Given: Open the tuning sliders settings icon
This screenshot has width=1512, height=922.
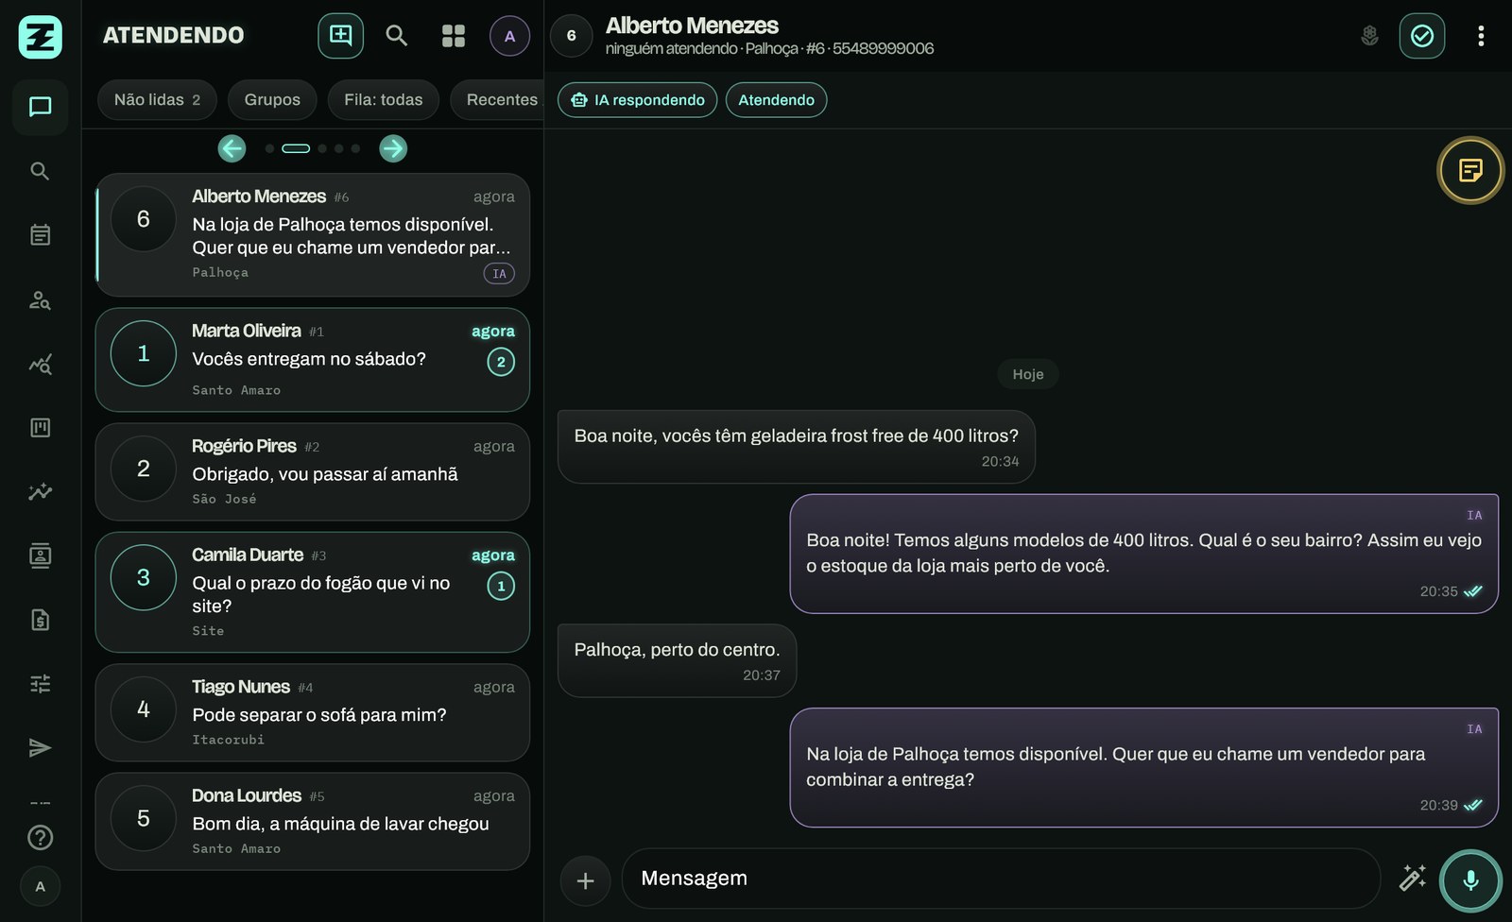Looking at the screenshot, I should click(x=40, y=684).
